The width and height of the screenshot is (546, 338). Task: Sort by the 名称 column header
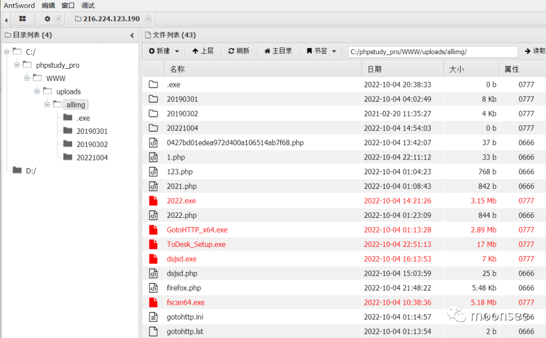click(263, 69)
